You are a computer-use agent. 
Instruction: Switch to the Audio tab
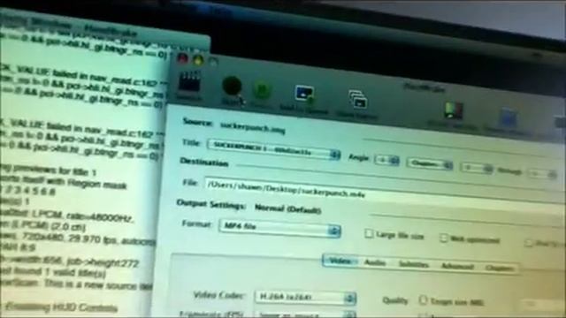click(375, 263)
